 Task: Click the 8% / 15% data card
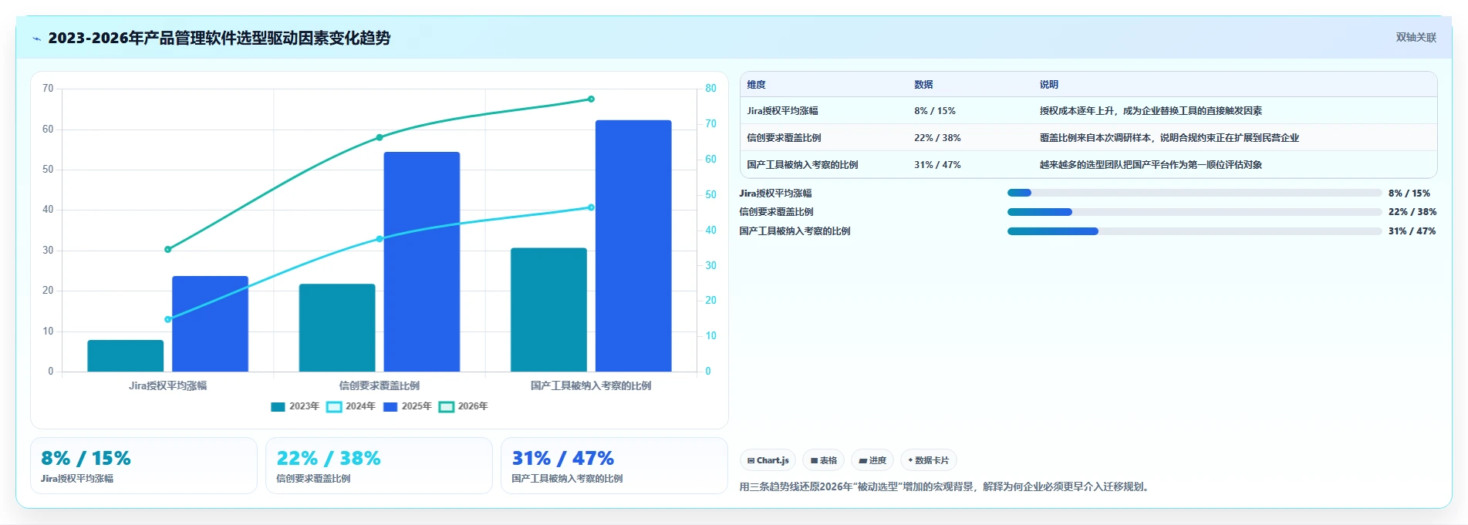(x=143, y=466)
